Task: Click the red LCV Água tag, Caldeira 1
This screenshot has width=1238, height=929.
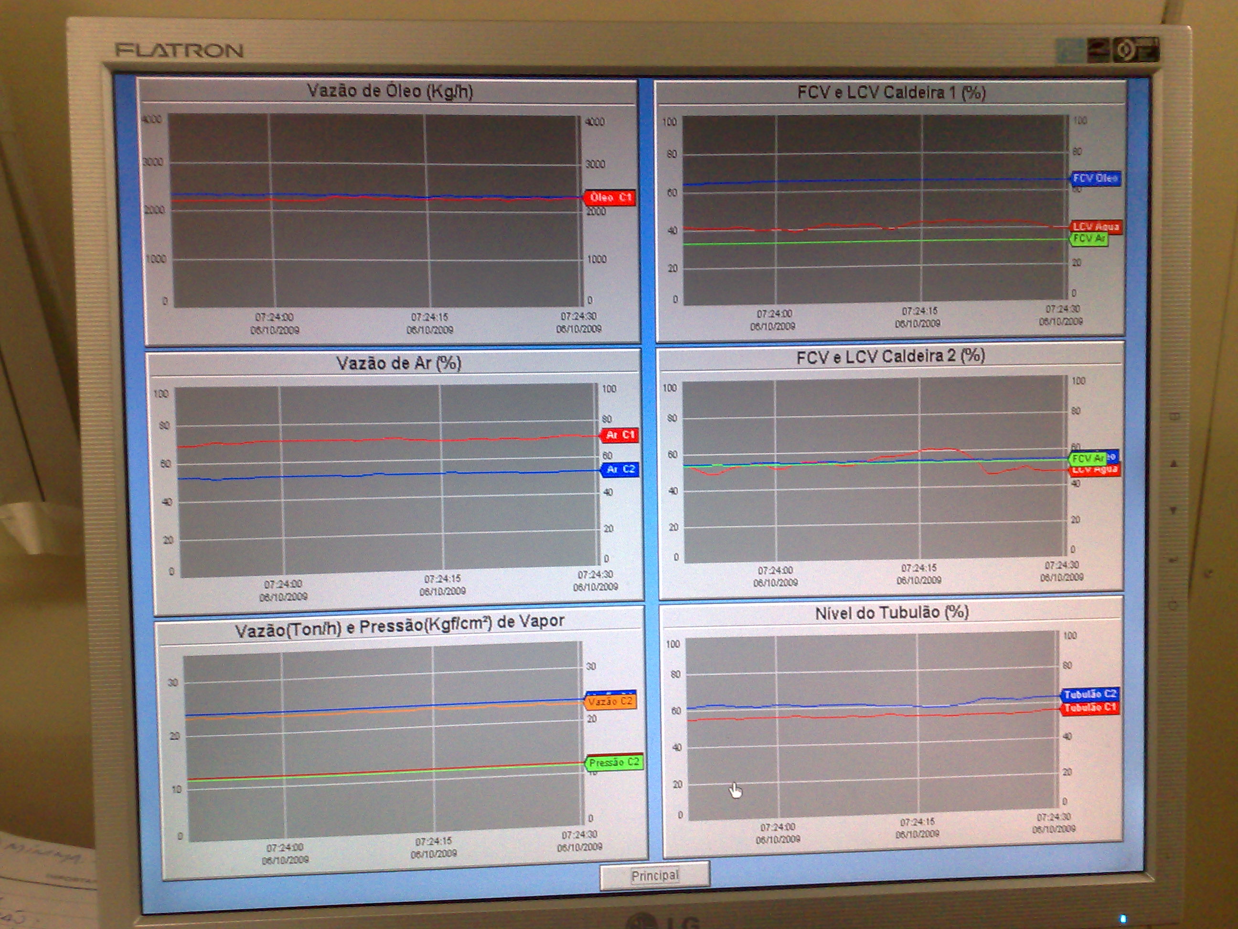Action: [x=1095, y=226]
